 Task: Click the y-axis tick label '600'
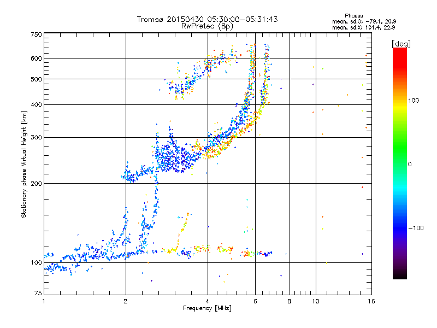point(37,58)
